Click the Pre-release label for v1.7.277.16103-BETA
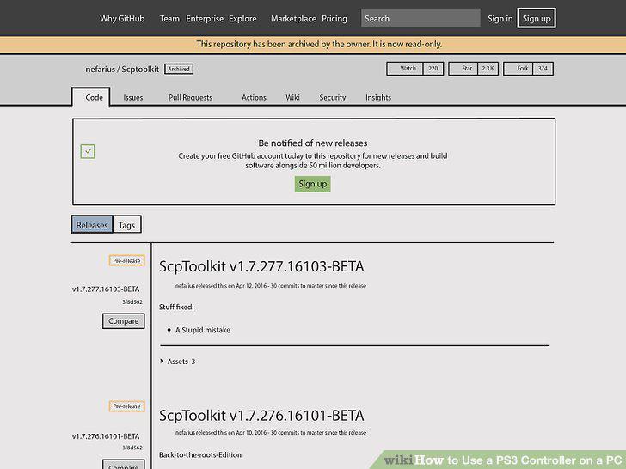 coord(126,261)
